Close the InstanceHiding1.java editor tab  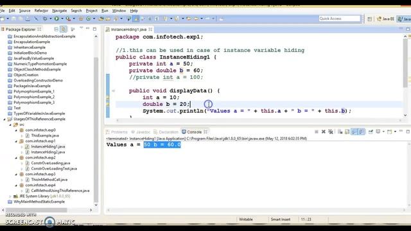[150, 30]
